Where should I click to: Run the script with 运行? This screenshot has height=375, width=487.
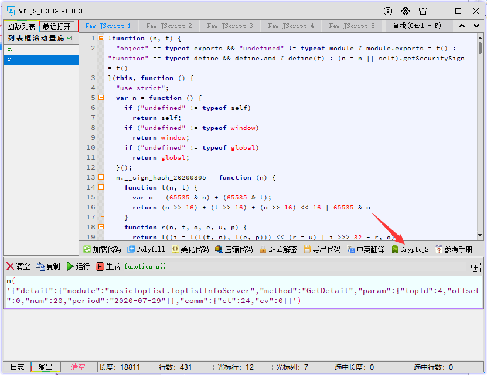click(x=78, y=266)
